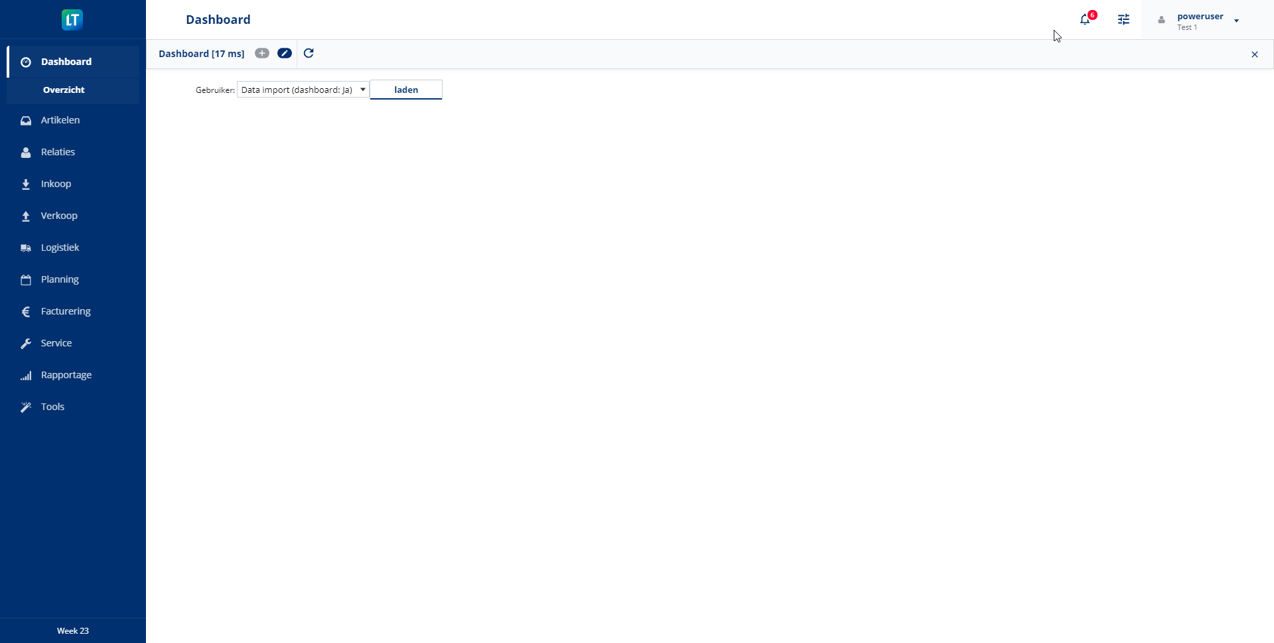Image resolution: width=1274 pixels, height=643 pixels.
Task: Navigate to Verkoop
Action: (59, 216)
